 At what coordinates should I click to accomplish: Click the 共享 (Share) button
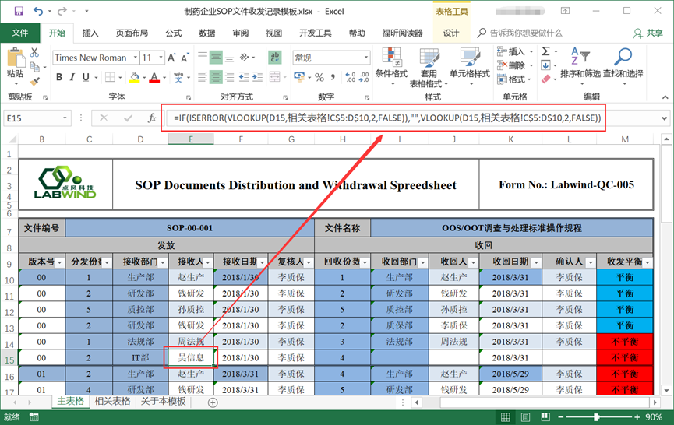coord(648,33)
